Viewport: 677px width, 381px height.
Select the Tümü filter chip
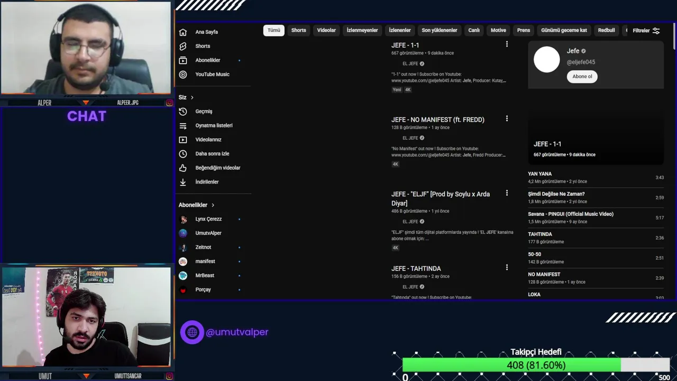pos(273,30)
